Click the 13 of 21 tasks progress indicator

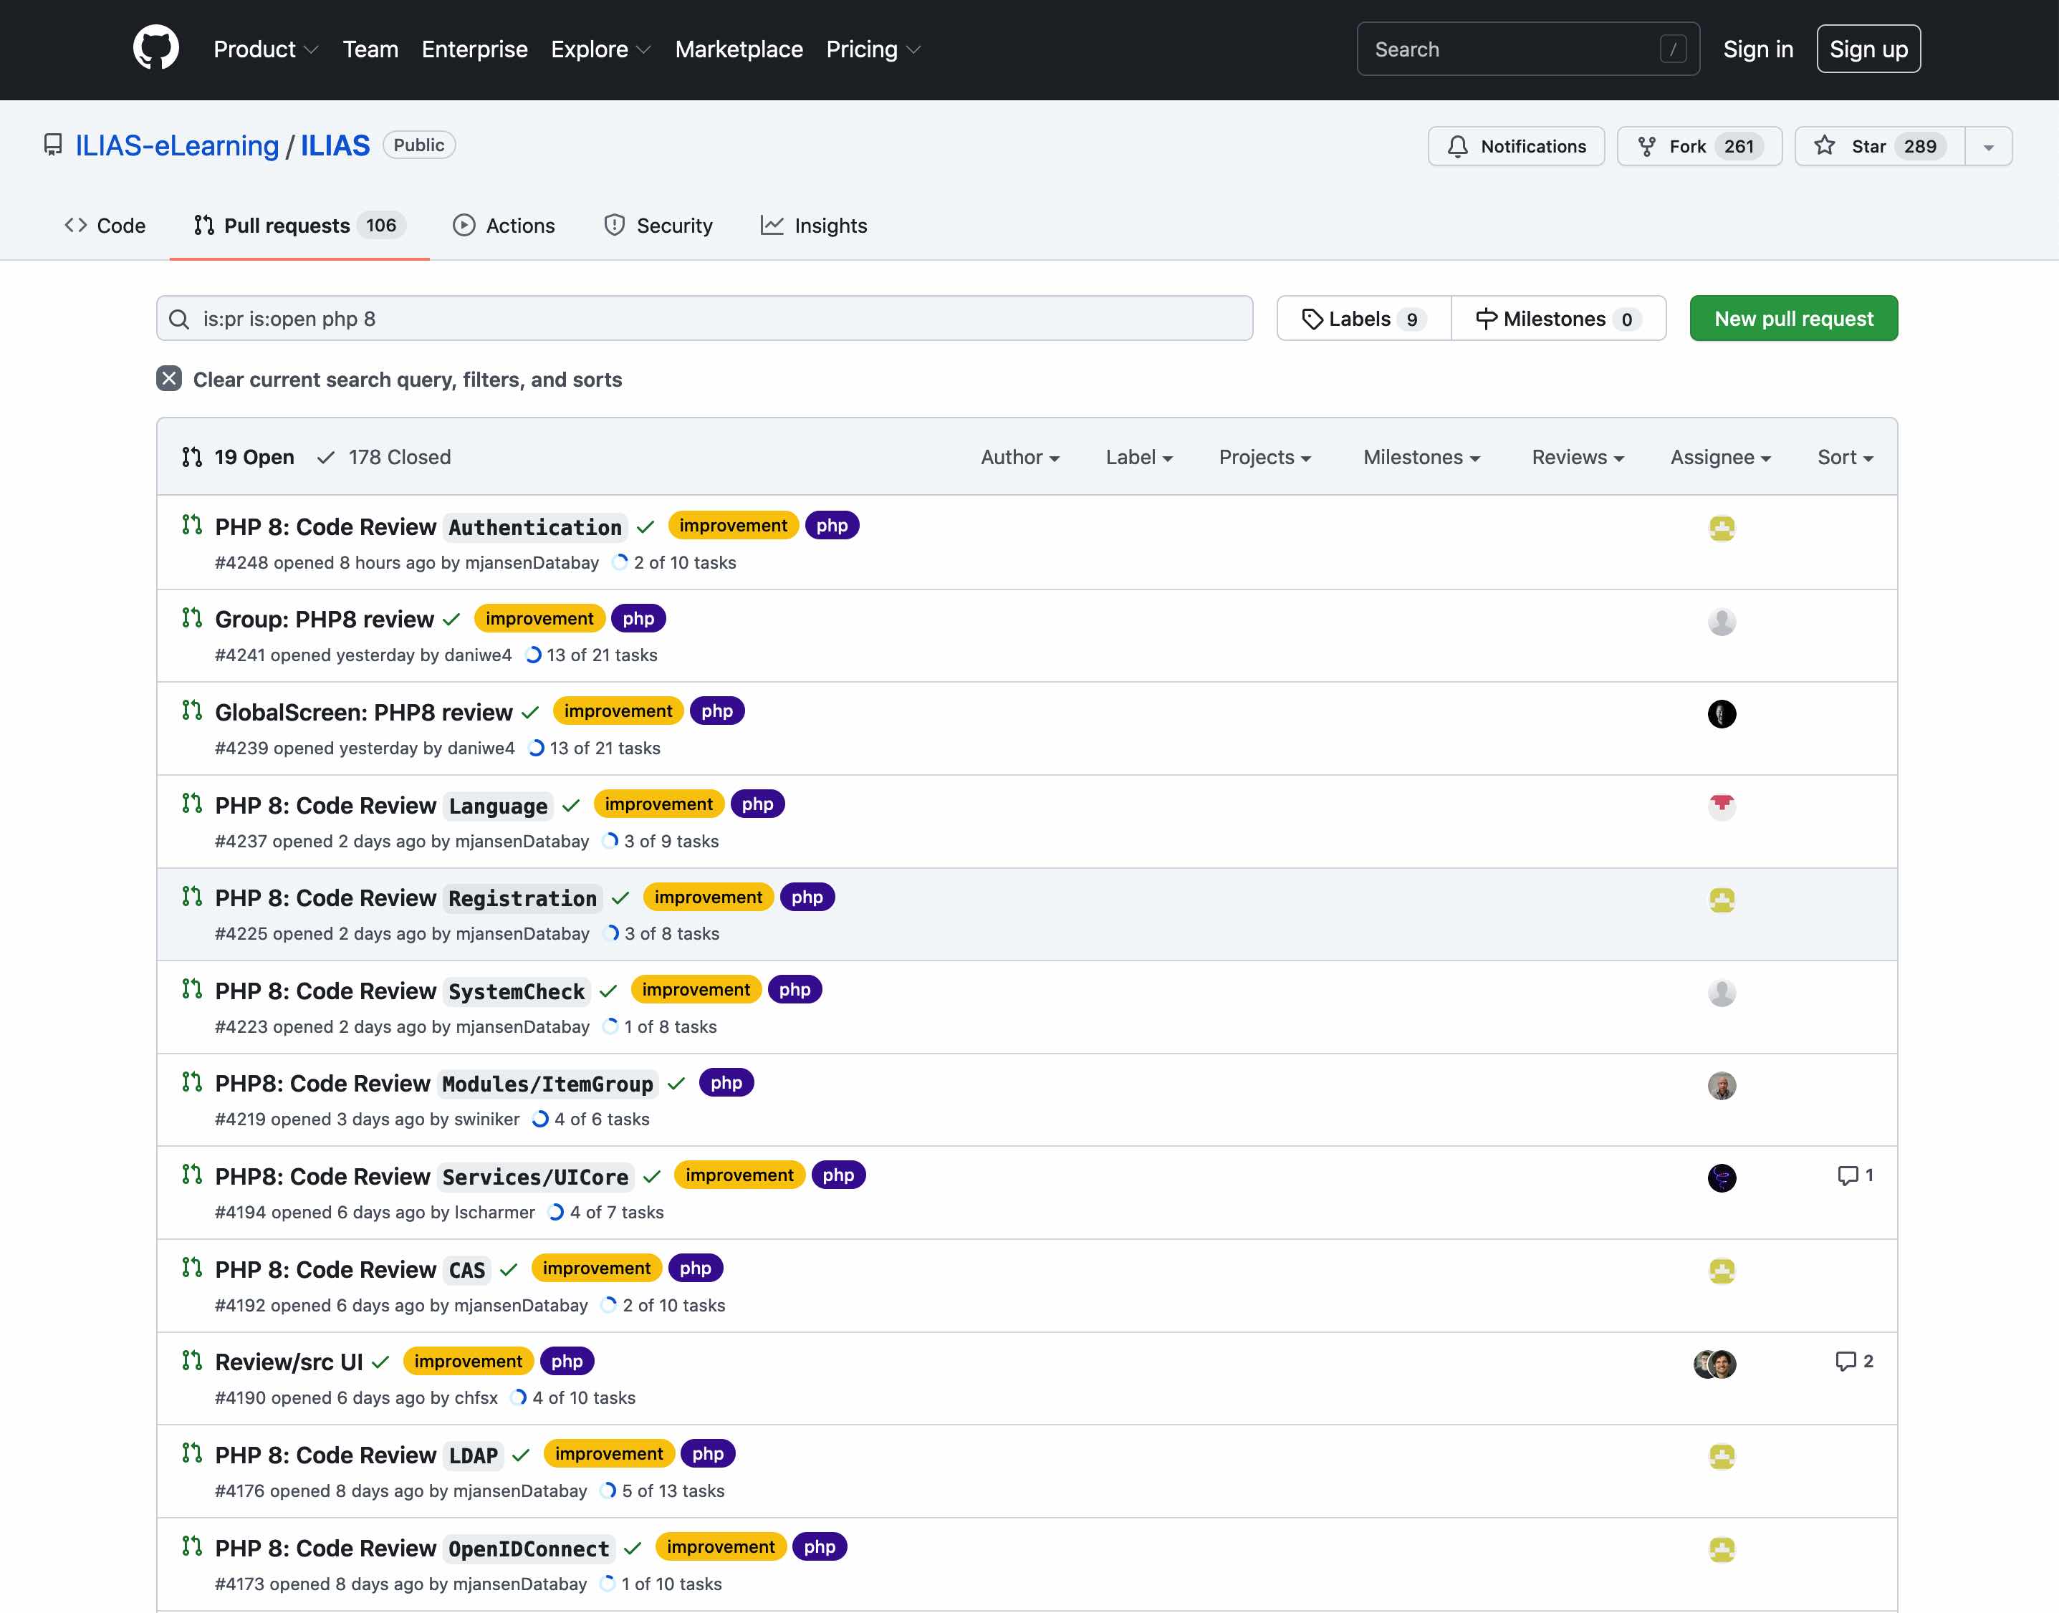600,655
